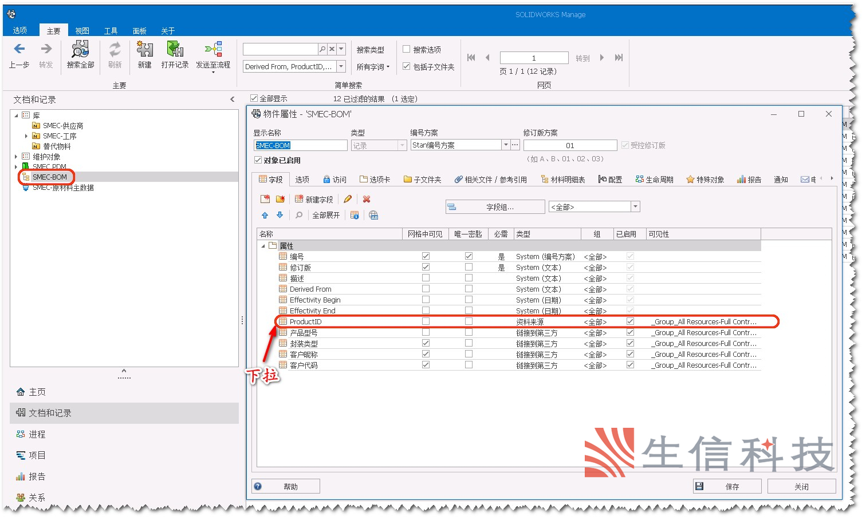Collapse the 文档和记录 panel with the chevron
The height and width of the screenshot is (517, 862).
click(x=233, y=100)
